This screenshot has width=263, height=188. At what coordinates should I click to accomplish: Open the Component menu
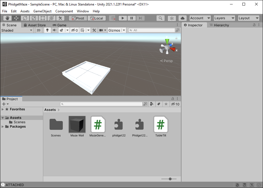click(x=64, y=11)
